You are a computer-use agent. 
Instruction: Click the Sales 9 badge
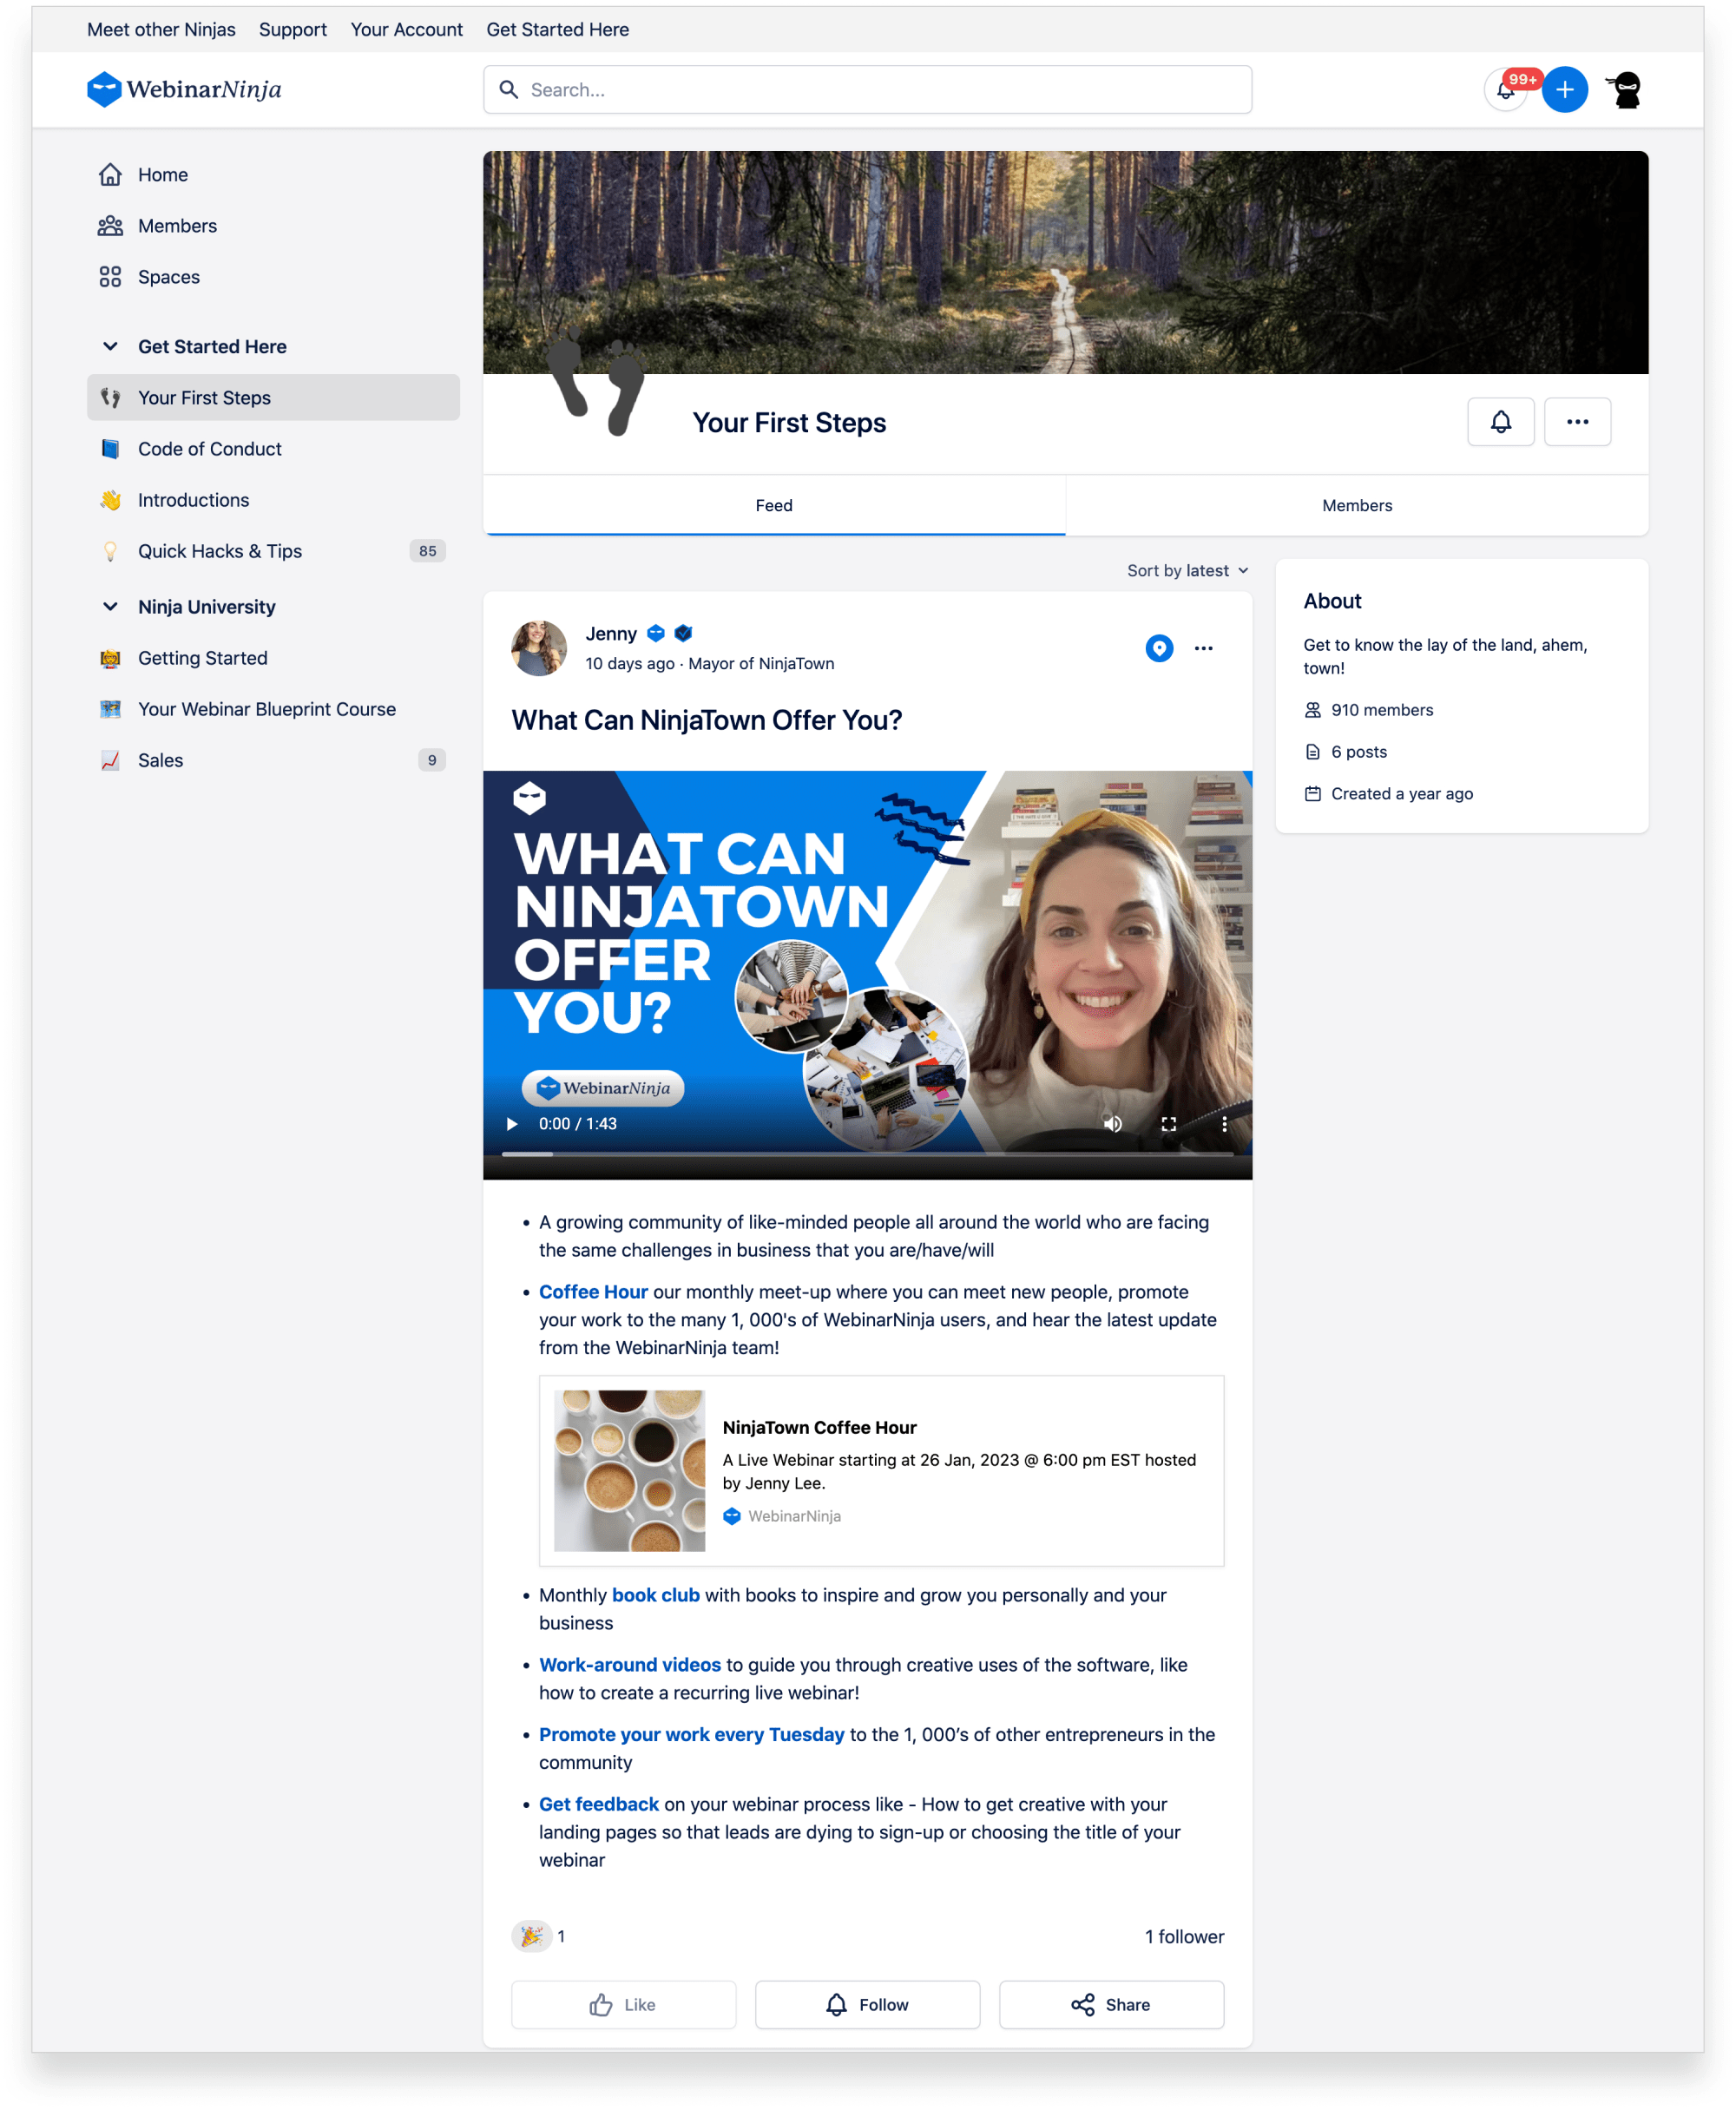click(x=431, y=760)
